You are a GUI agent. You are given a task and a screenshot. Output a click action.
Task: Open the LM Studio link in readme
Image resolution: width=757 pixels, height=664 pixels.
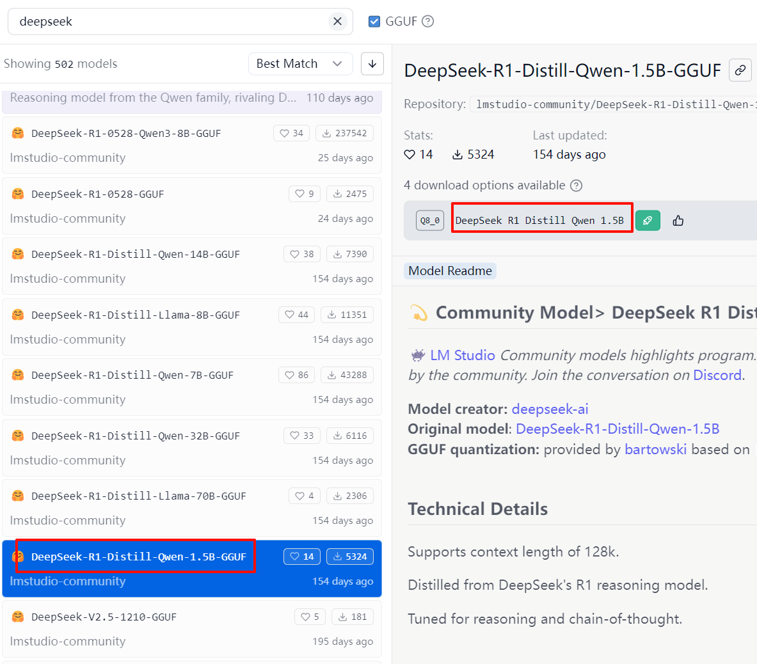point(463,355)
